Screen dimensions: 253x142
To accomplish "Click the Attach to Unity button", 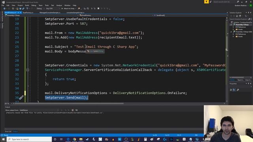I will pos(68,9).
